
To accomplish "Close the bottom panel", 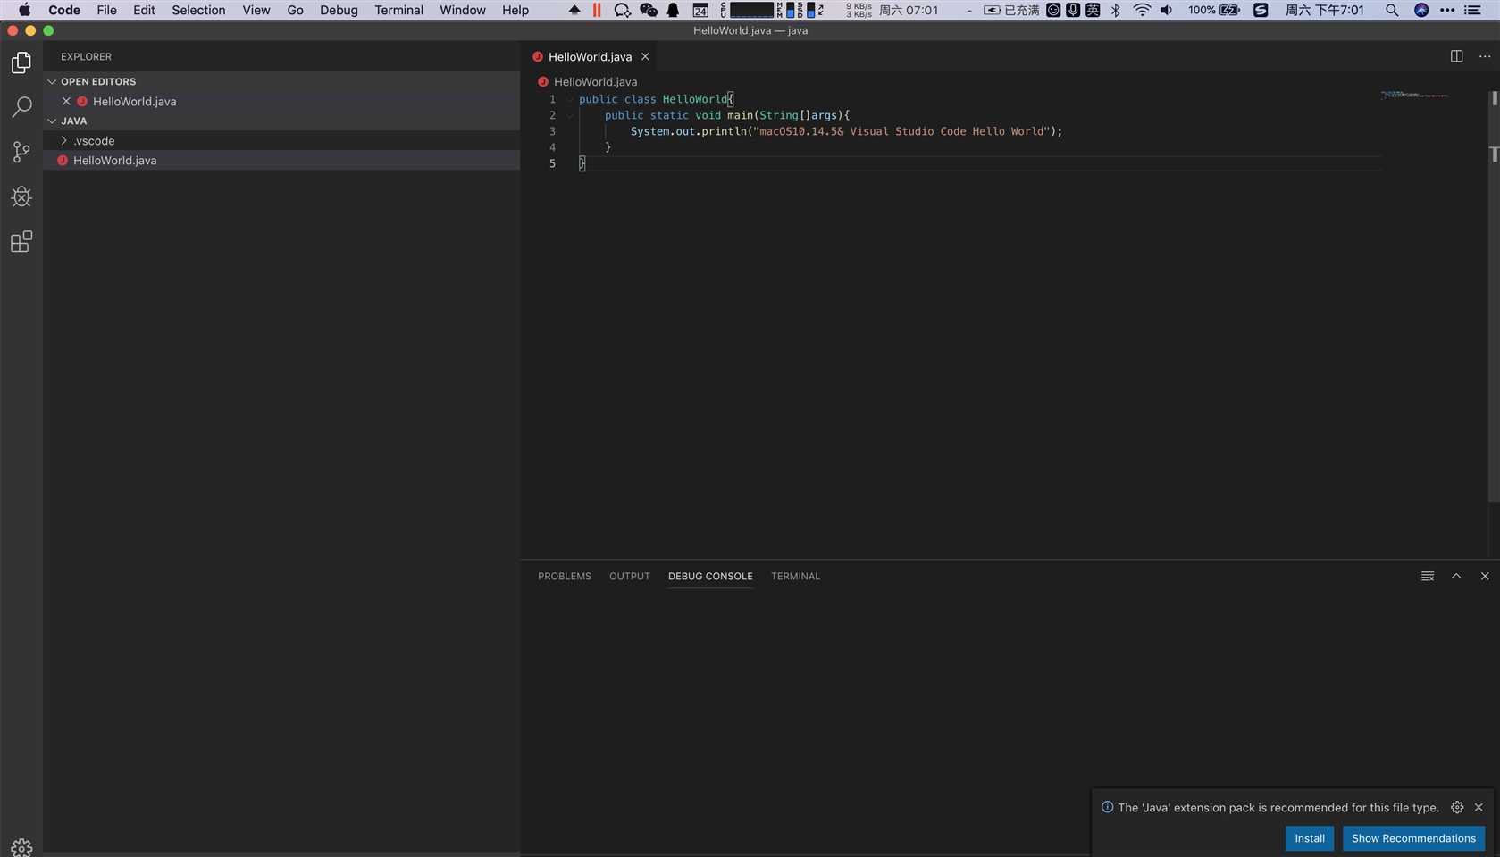I will pos(1485,576).
